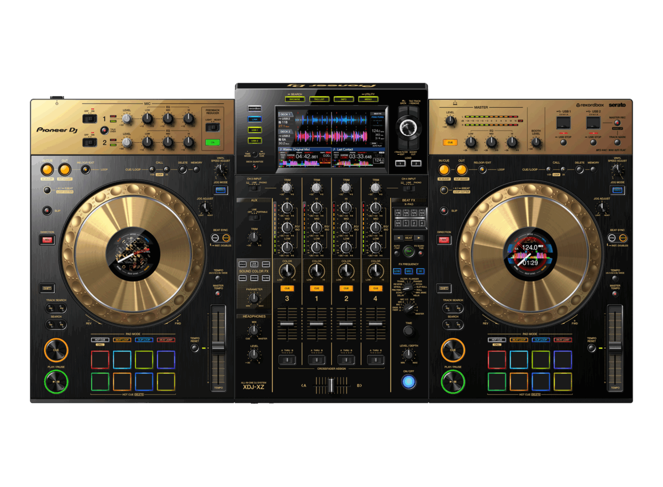Hit PLAY/PAUSE on the right deck
663x487 pixels.
pos(452,381)
